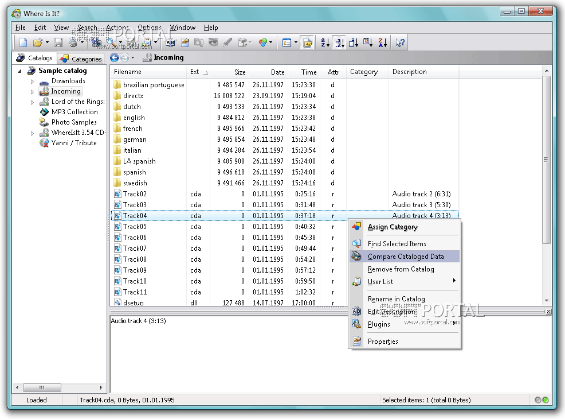Toggle sort by date button

(x=368, y=42)
